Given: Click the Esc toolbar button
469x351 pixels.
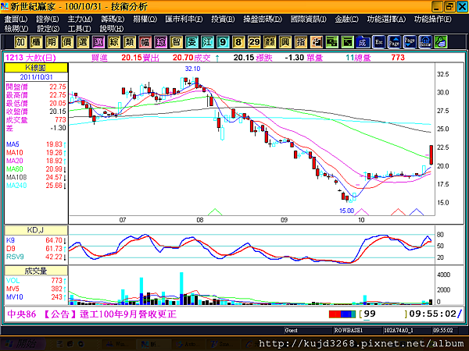Looking at the screenshot, I should [378, 42].
